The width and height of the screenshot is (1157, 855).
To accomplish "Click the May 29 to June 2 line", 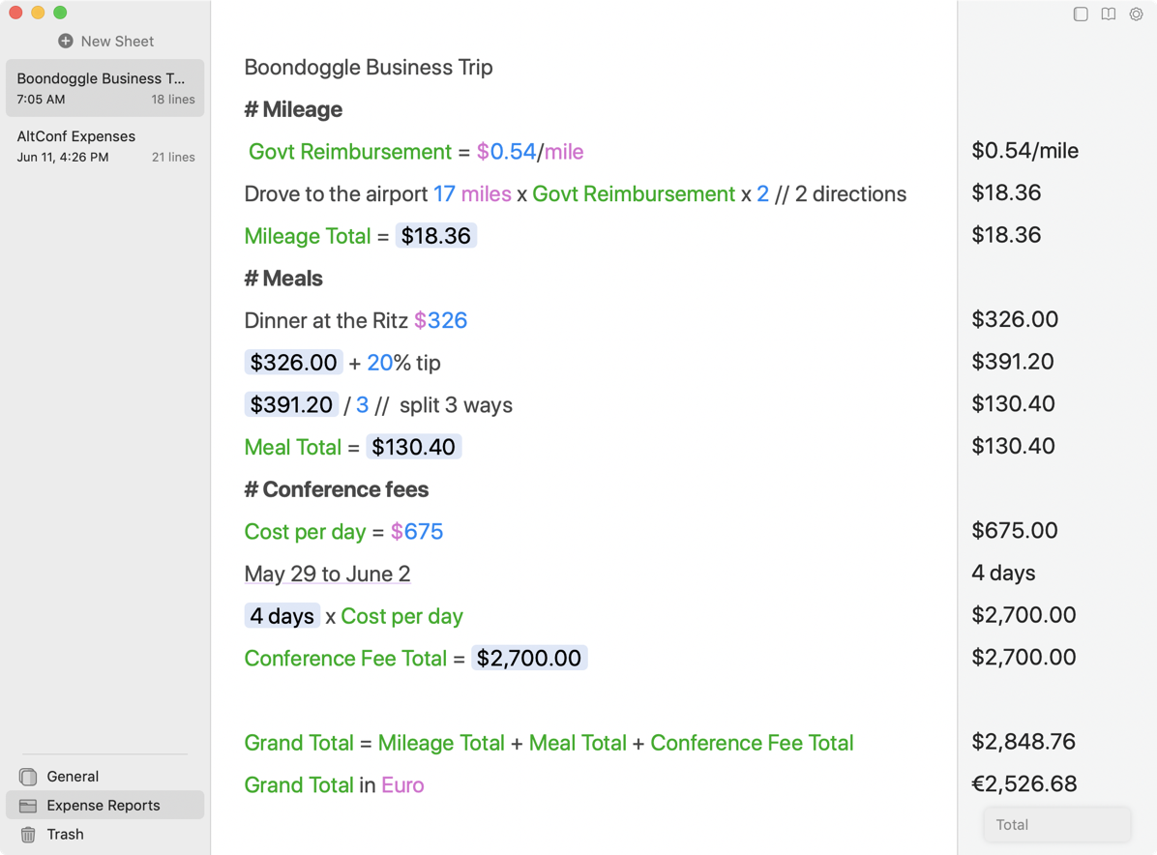I will pos(327,574).
